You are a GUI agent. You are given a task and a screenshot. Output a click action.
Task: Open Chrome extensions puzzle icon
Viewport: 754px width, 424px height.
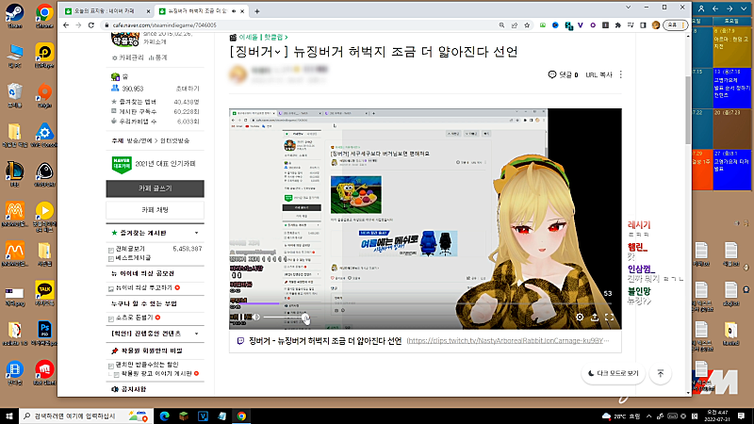point(618,25)
